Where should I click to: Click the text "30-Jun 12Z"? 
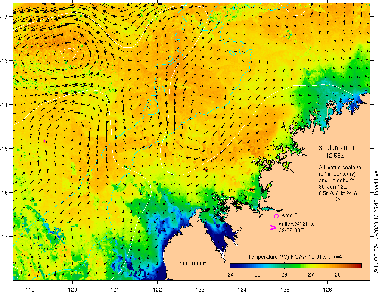click(333, 187)
